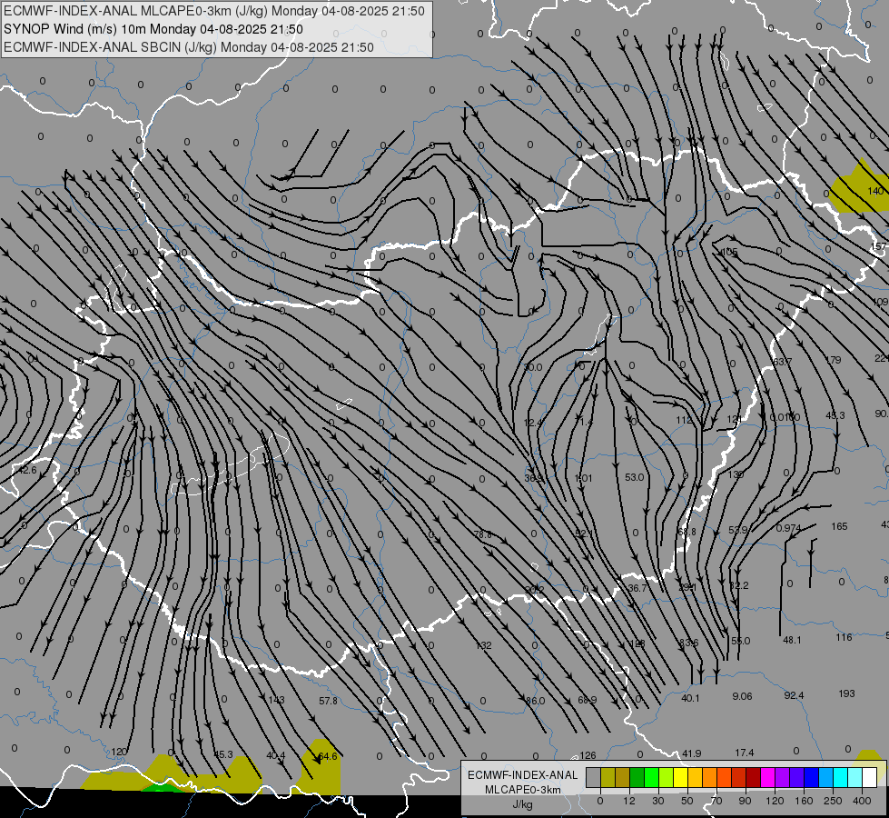Click the legend scale label 160

pos(804,801)
